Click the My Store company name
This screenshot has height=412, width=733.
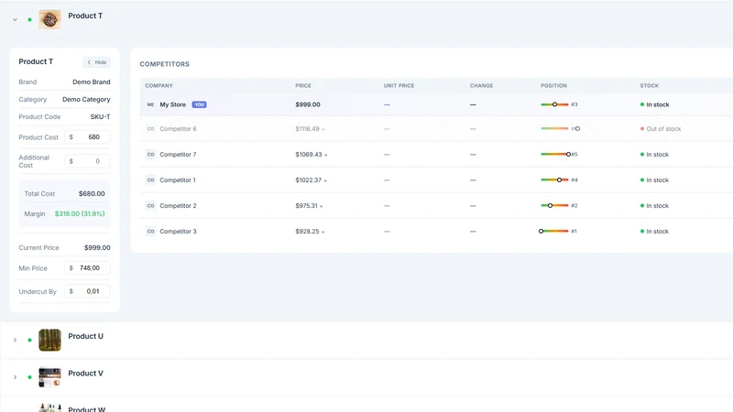tap(173, 104)
